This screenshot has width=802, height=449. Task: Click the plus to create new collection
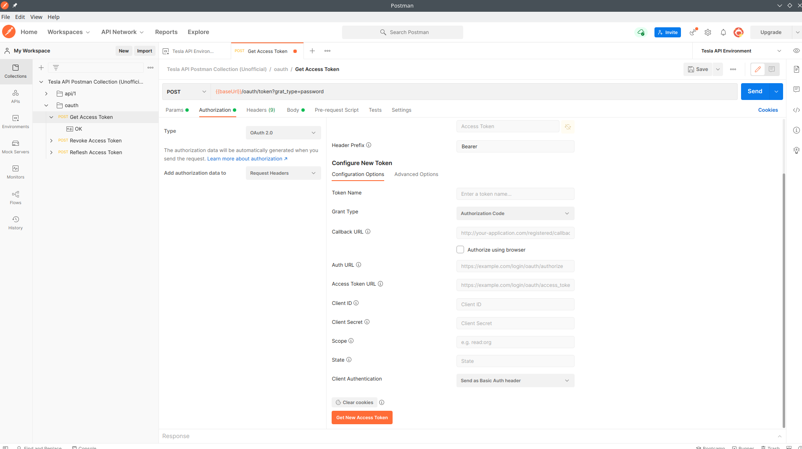click(x=41, y=68)
